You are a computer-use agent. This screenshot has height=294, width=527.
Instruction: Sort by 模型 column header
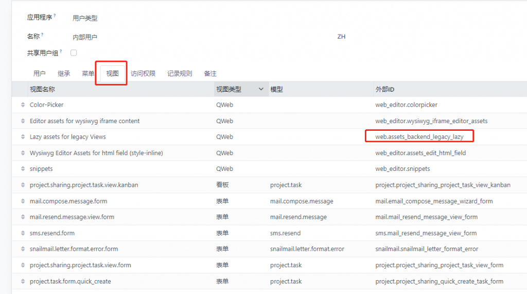coord(276,89)
